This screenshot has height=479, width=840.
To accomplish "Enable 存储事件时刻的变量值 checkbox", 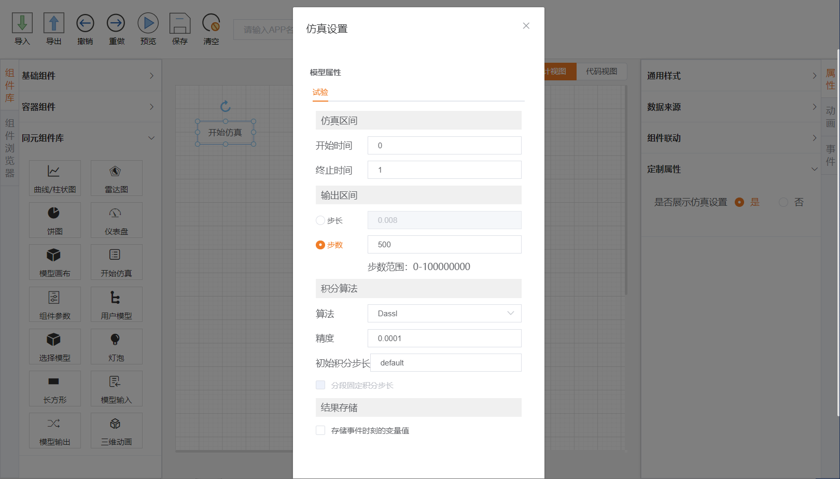I will 320,430.
